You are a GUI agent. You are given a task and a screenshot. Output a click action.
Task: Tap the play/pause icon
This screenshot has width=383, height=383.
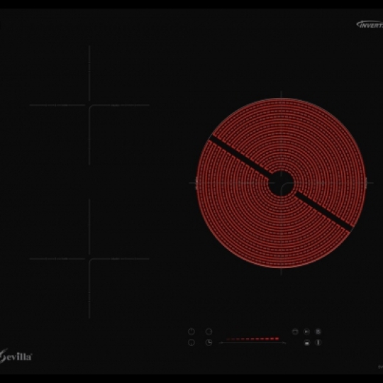pos(306,331)
